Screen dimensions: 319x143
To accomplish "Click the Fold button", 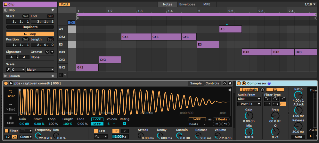I will (64, 4).
